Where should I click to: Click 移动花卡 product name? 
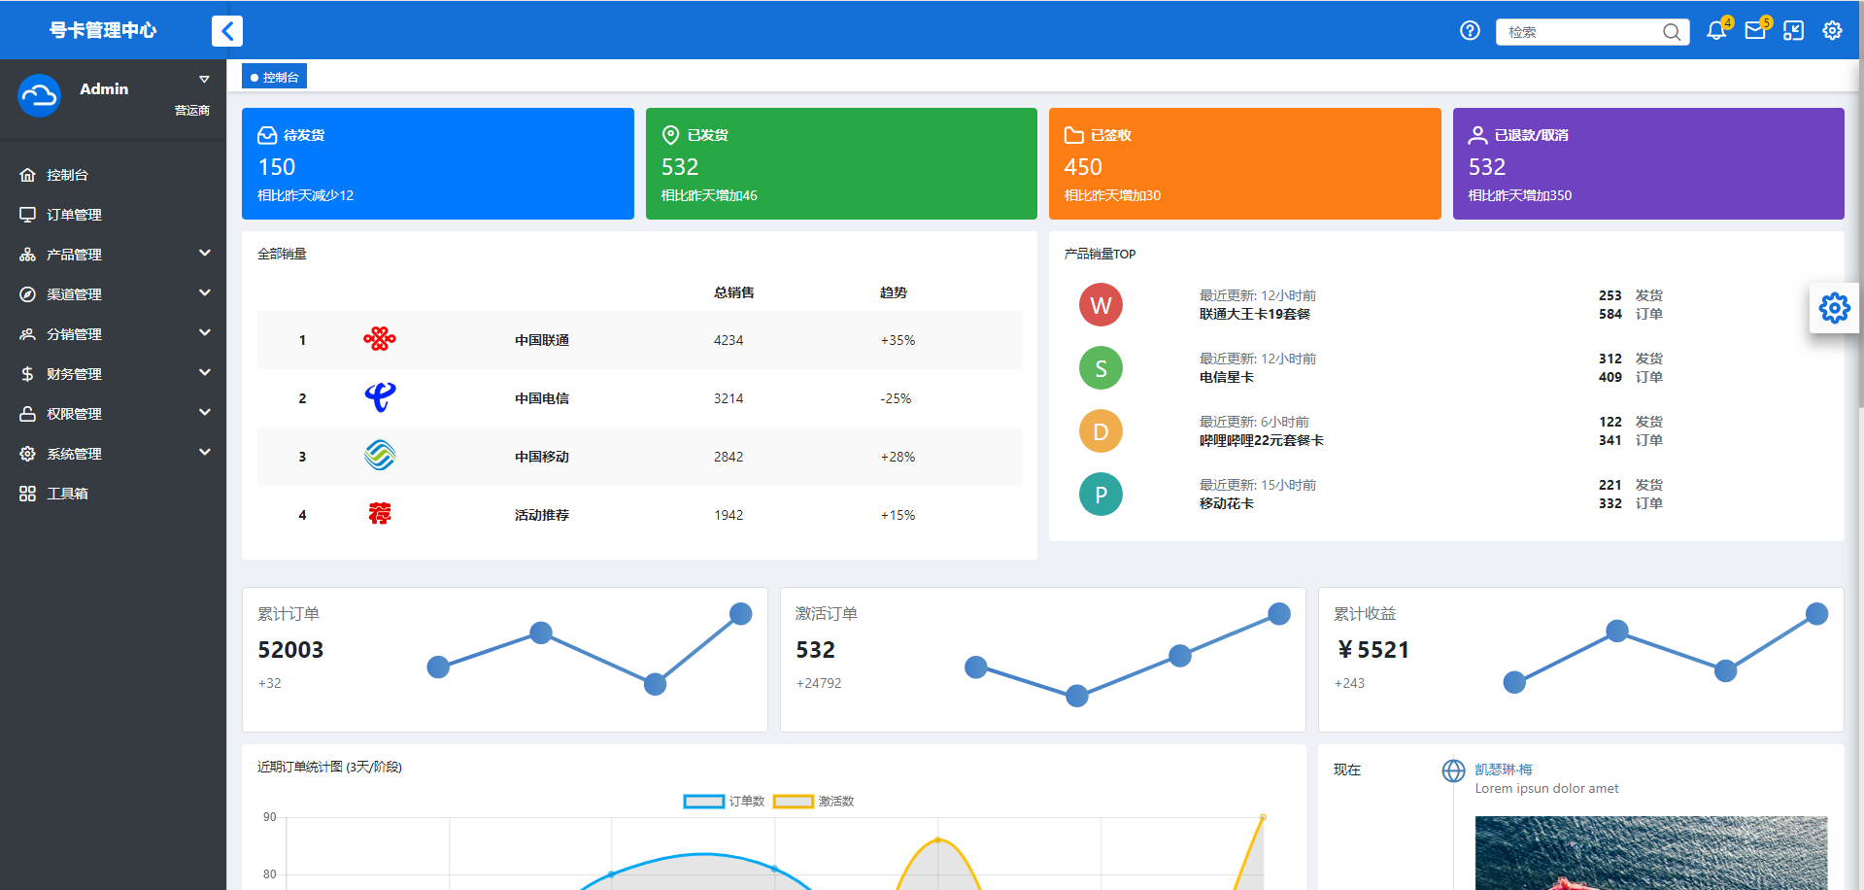coord(1227,503)
